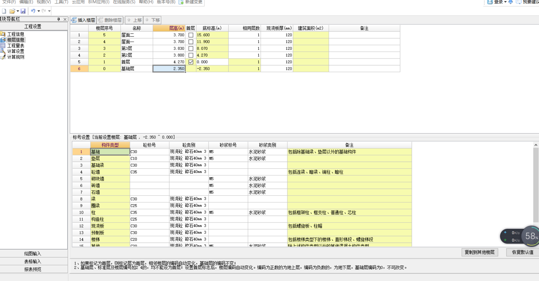This screenshot has height=281, width=539.
Task: Open the BIM应用(I) menu
Action: [x=99, y=2]
